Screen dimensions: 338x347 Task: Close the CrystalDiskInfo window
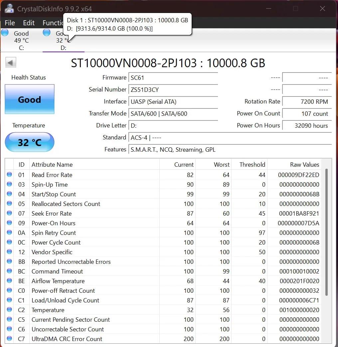(322, 9)
